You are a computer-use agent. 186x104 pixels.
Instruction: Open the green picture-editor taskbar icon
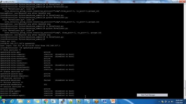tap(71, 101)
